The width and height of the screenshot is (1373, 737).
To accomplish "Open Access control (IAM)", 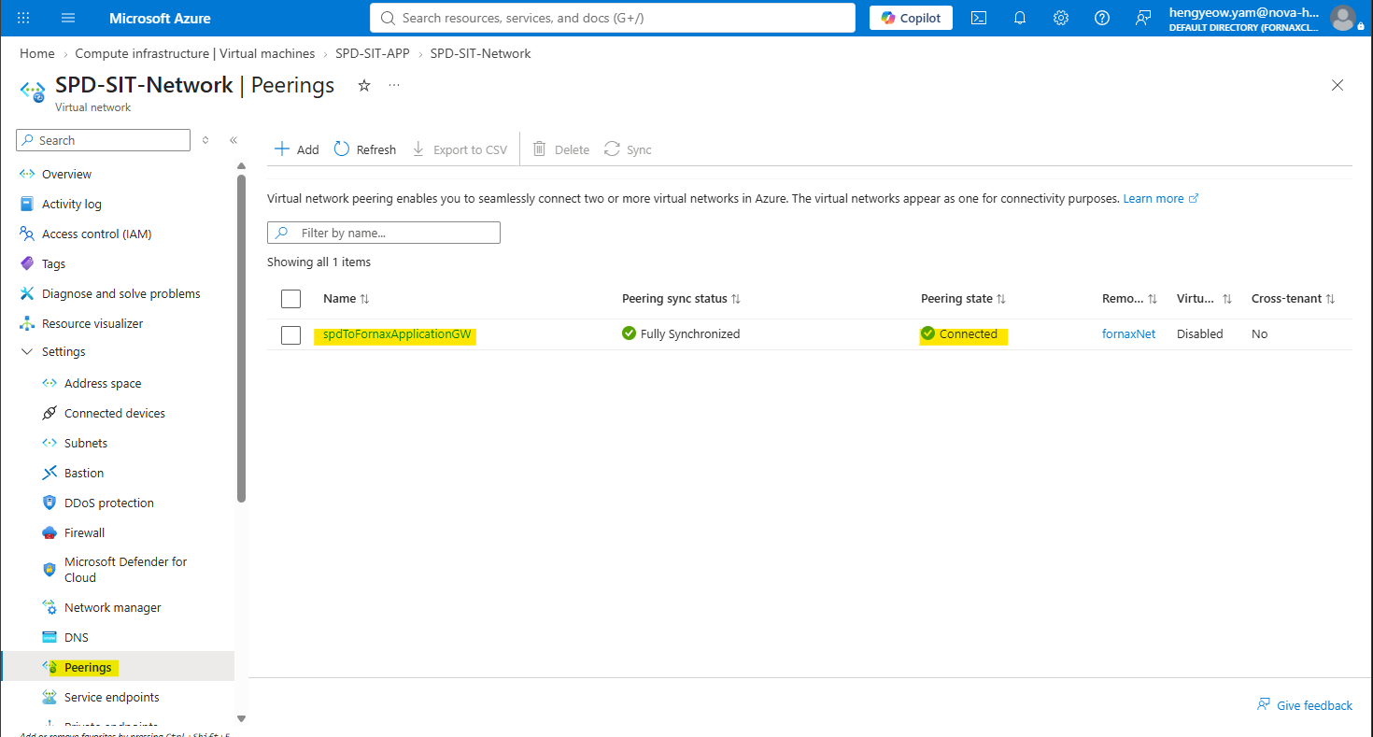I will [96, 234].
